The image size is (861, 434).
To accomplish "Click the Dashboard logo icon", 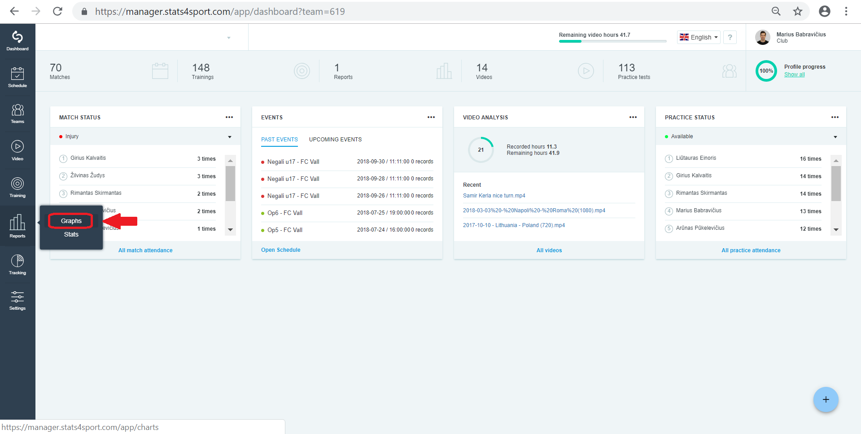I will point(17,41).
